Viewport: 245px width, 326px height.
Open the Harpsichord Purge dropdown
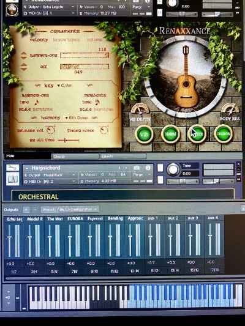[x=141, y=175]
